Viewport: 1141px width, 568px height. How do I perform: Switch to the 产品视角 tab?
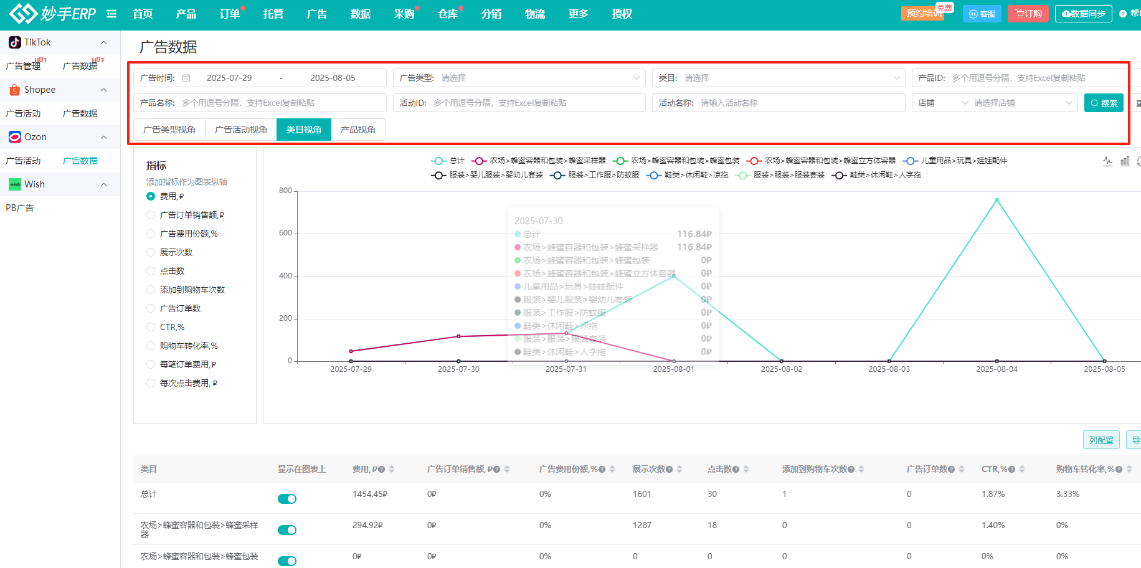coord(358,130)
